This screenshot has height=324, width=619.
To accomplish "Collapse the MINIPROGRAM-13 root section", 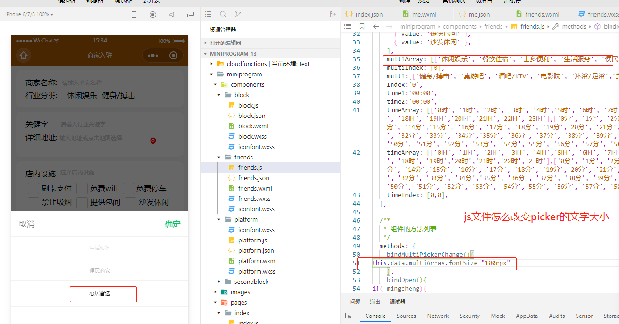I will [x=270, y=54].
